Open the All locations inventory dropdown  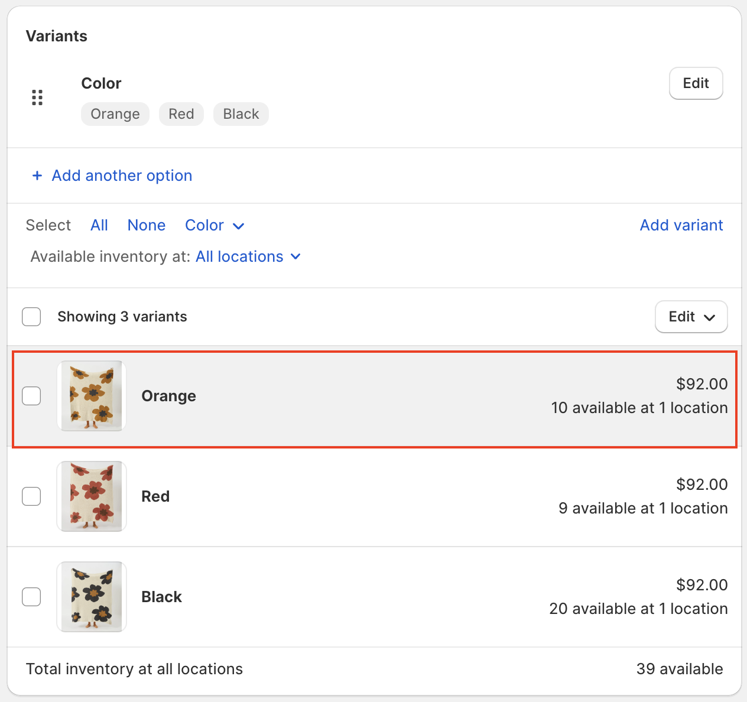(248, 256)
